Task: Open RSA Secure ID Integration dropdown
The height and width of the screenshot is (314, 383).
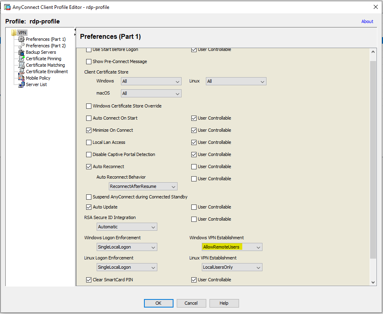Action: click(127, 227)
